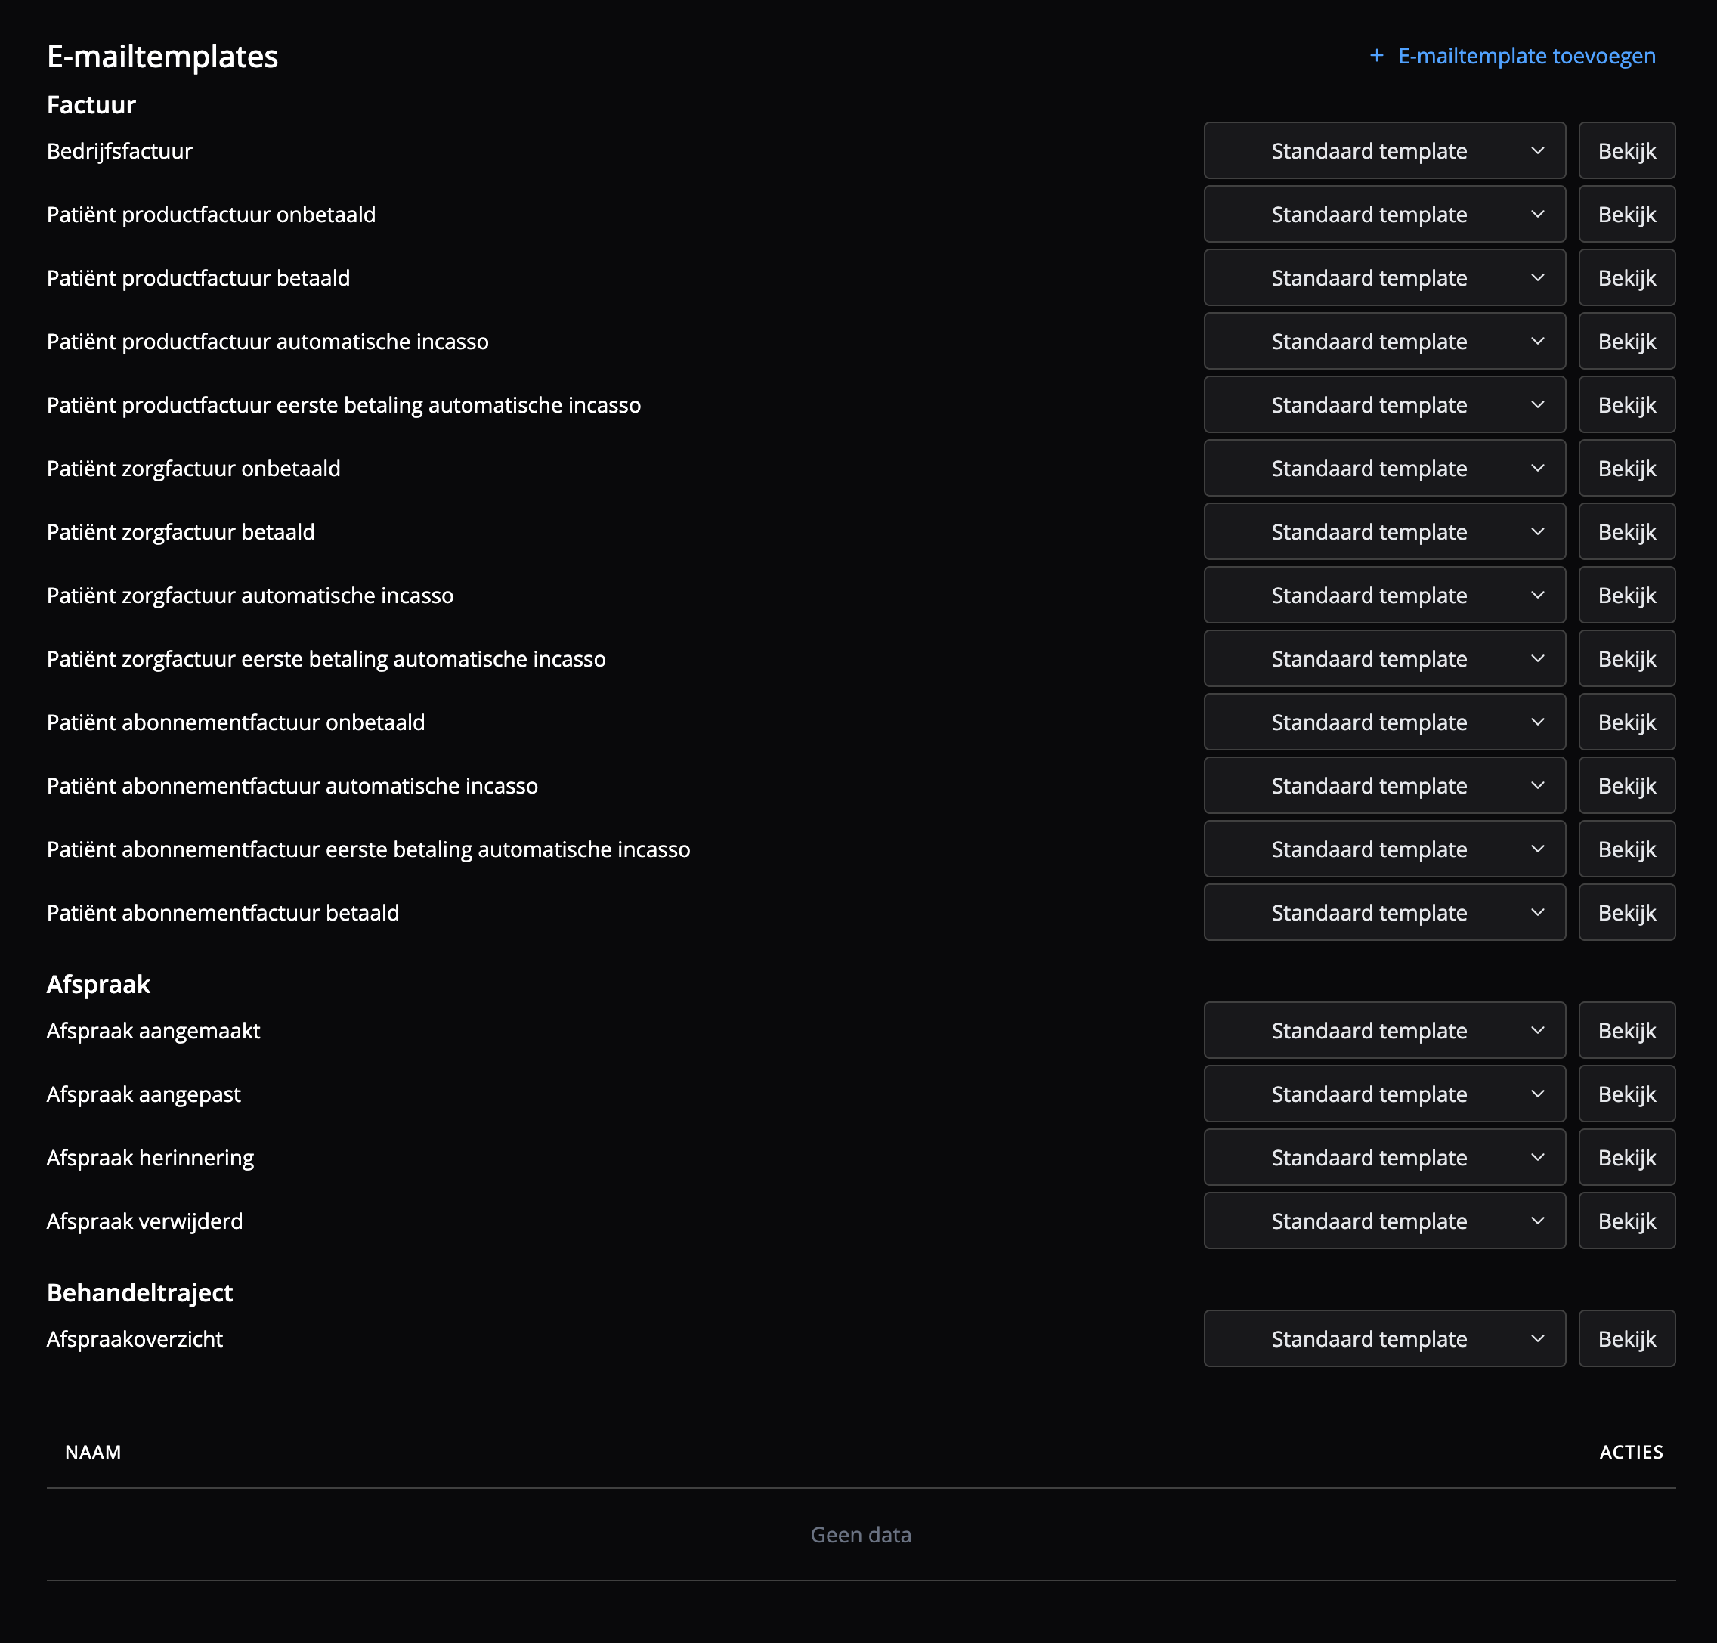Expand the Afspraakoverzicht template dropdown

pos(1384,1339)
